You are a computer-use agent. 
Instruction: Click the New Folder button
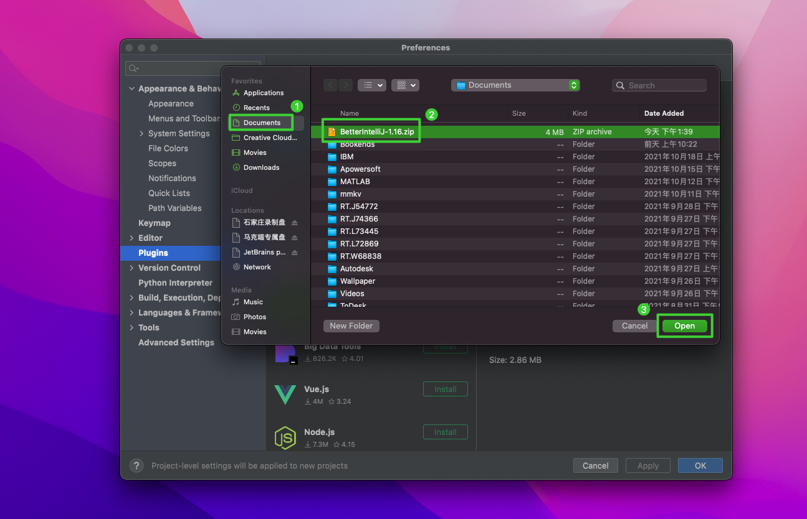click(351, 325)
